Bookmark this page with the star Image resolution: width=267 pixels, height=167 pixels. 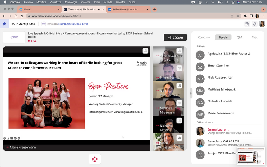click(x=238, y=16)
